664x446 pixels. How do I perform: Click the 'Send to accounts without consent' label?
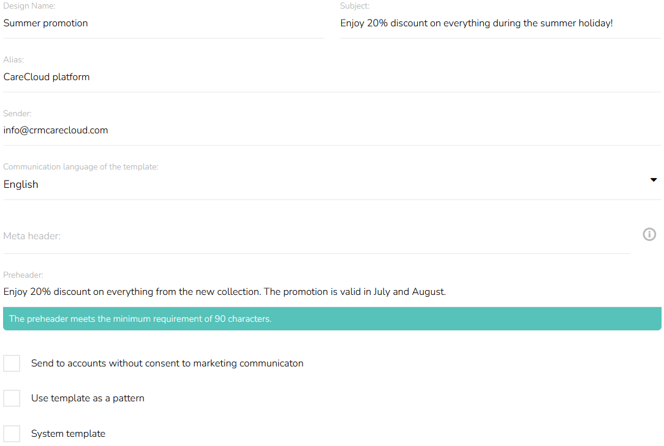(167, 363)
